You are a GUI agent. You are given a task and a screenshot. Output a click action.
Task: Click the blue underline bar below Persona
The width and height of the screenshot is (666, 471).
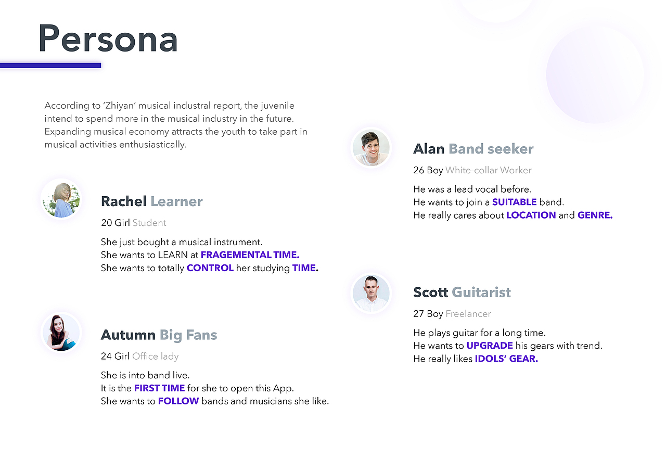(x=50, y=65)
